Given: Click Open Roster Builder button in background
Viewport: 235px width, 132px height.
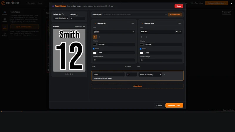Looking at the screenshot, I should tap(25, 27).
